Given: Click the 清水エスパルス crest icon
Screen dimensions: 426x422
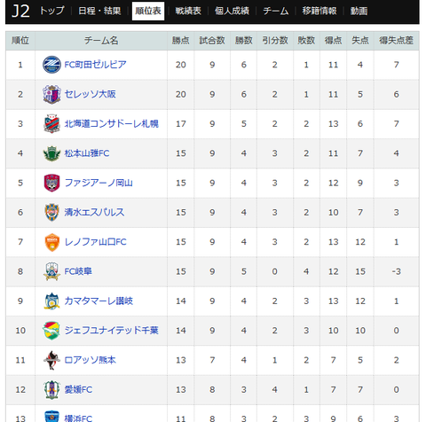Looking at the screenshot, I should 51,212.
